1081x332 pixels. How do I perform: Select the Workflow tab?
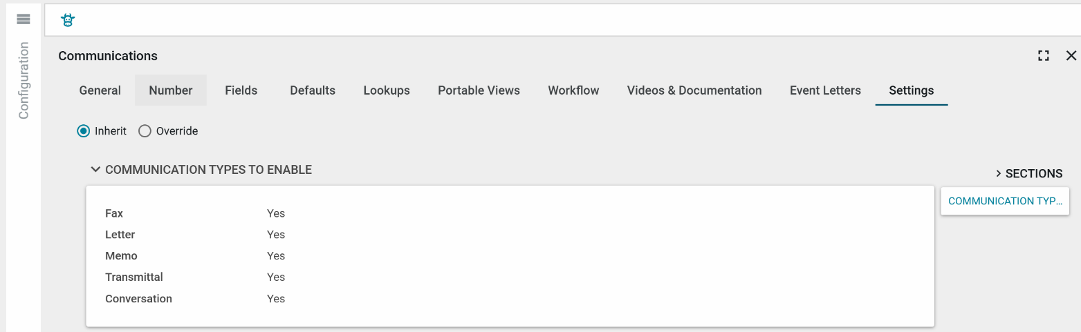coord(573,90)
